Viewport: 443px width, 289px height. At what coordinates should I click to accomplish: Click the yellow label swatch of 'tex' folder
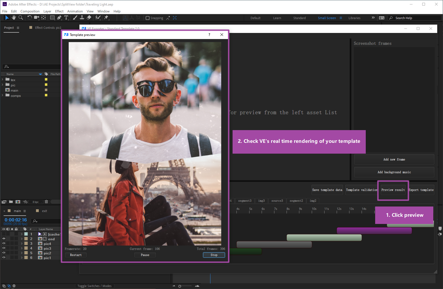[x=46, y=79]
